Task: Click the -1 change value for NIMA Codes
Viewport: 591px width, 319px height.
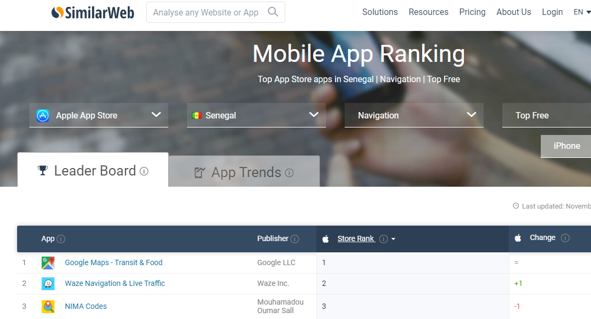Action: click(517, 306)
